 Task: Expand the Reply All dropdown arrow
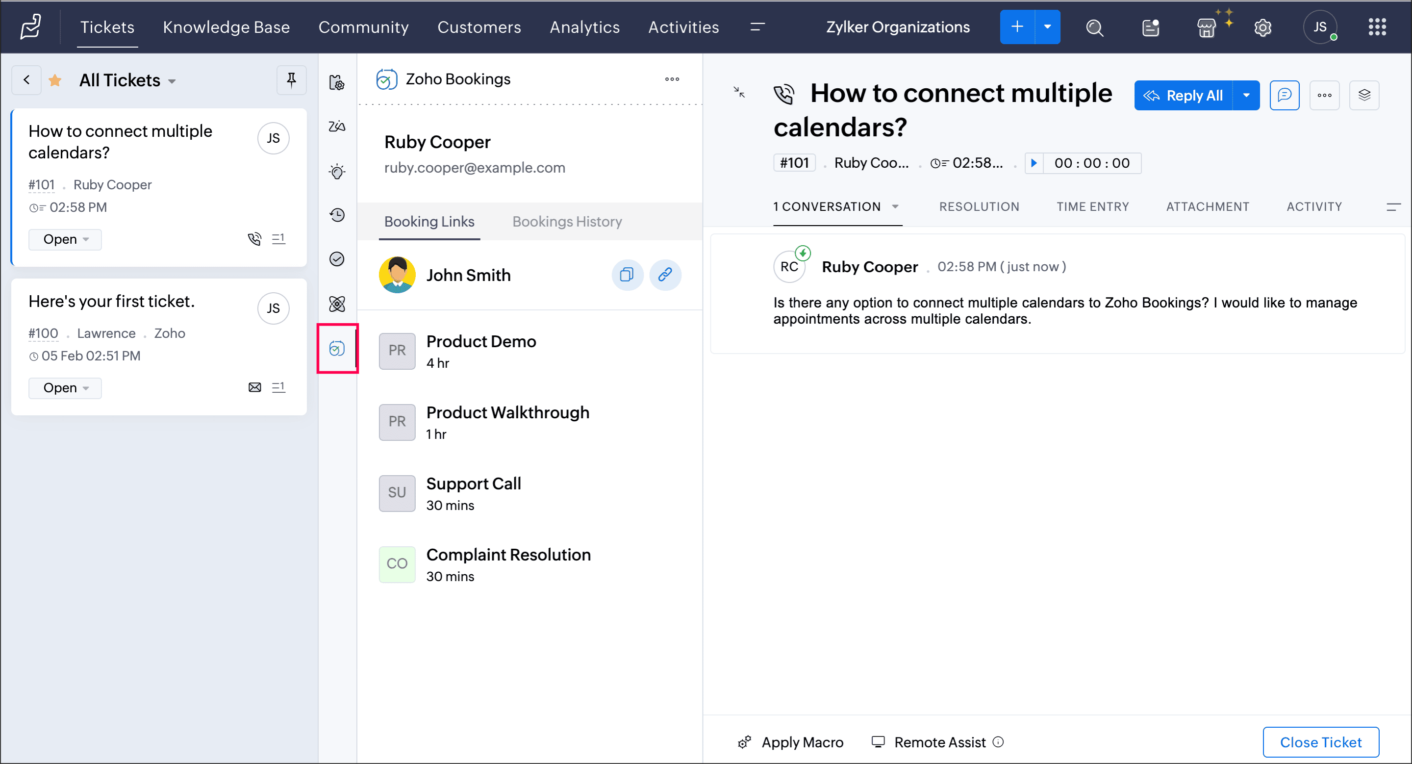pos(1246,95)
